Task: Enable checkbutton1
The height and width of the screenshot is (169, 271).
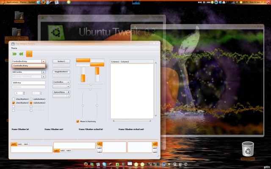Action: pos(14,99)
